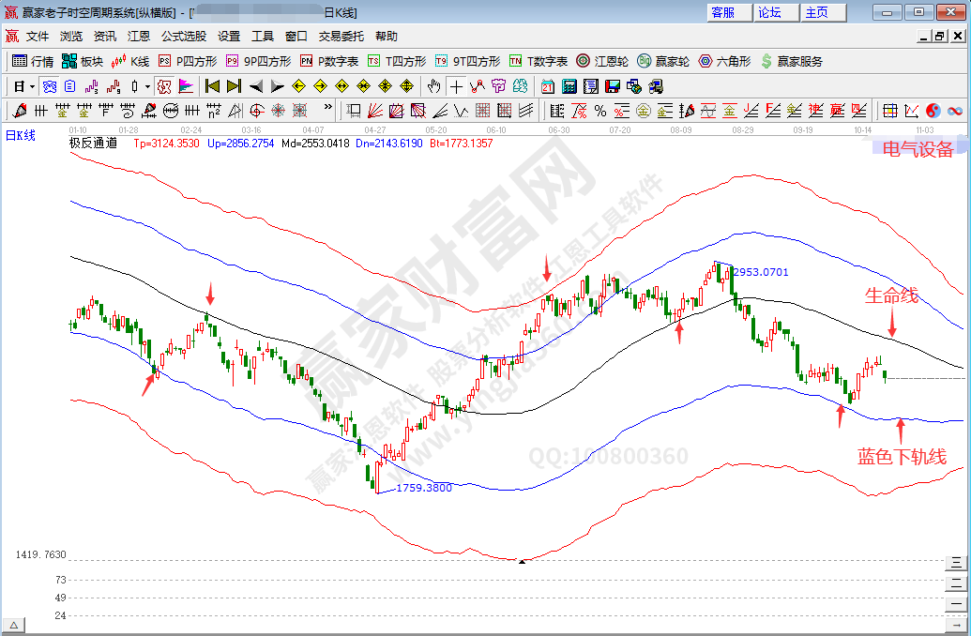
Task: Open 赢家服务 from the toolbar
Action: pyautogui.click(x=791, y=61)
